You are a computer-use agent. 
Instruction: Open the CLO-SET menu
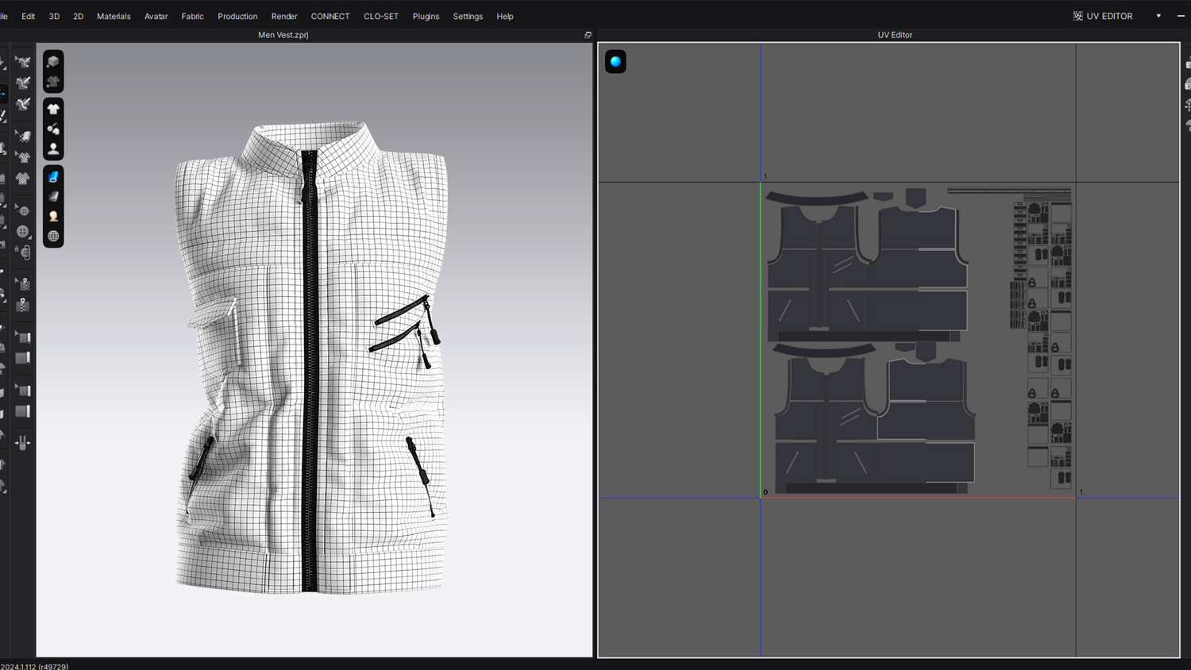pos(381,16)
